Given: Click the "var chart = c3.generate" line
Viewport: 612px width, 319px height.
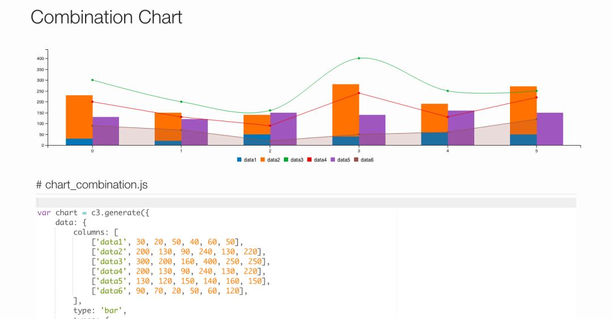Looking at the screenshot, I should (x=93, y=213).
